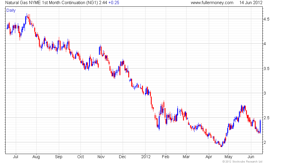Click the 'Apr' month label on the time axis
The width and height of the screenshot is (287, 164).
tap(209, 157)
